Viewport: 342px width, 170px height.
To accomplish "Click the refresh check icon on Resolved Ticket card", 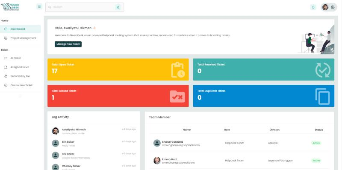I will (323, 70).
